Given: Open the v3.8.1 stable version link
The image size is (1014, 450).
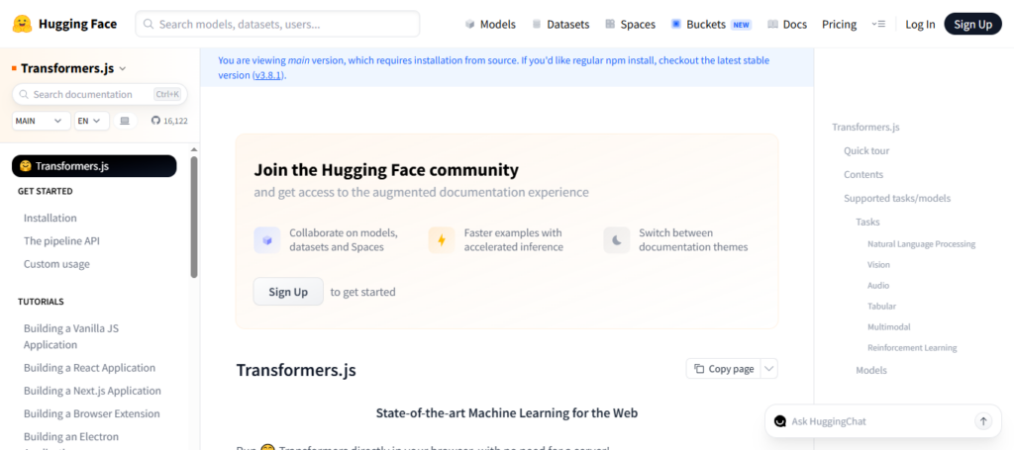Looking at the screenshot, I should point(269,75).
